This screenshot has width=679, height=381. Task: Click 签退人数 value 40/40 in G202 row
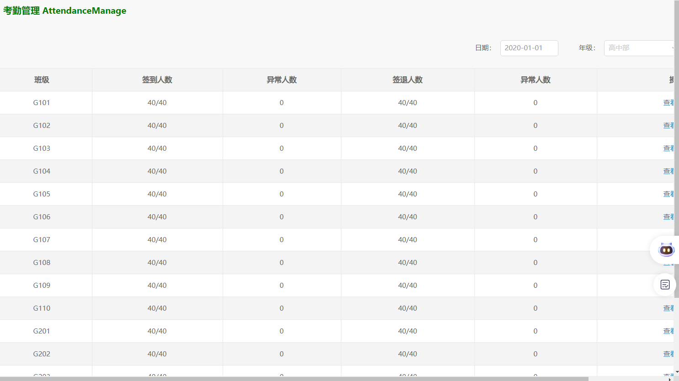[x=408, y=354]
